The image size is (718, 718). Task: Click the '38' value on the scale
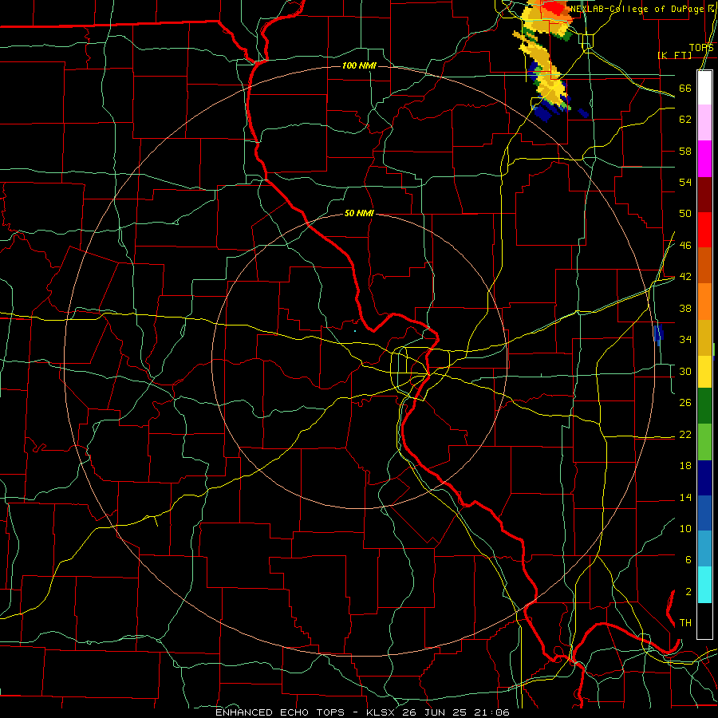coord(685,308)
